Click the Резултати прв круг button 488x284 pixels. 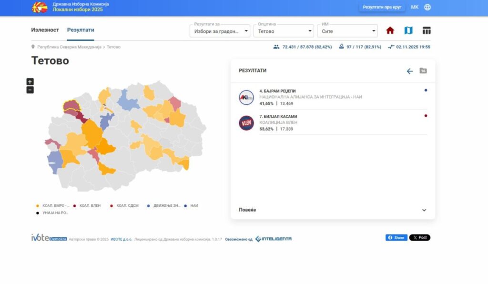(381, 7)
